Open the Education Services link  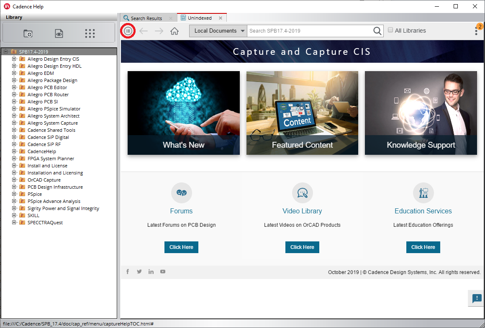423,211
